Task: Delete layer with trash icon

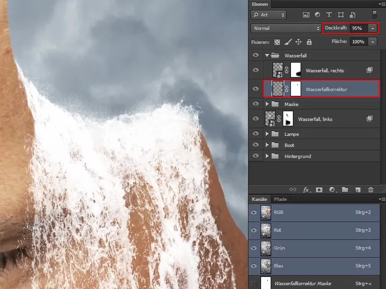Action: pos(371,189)
